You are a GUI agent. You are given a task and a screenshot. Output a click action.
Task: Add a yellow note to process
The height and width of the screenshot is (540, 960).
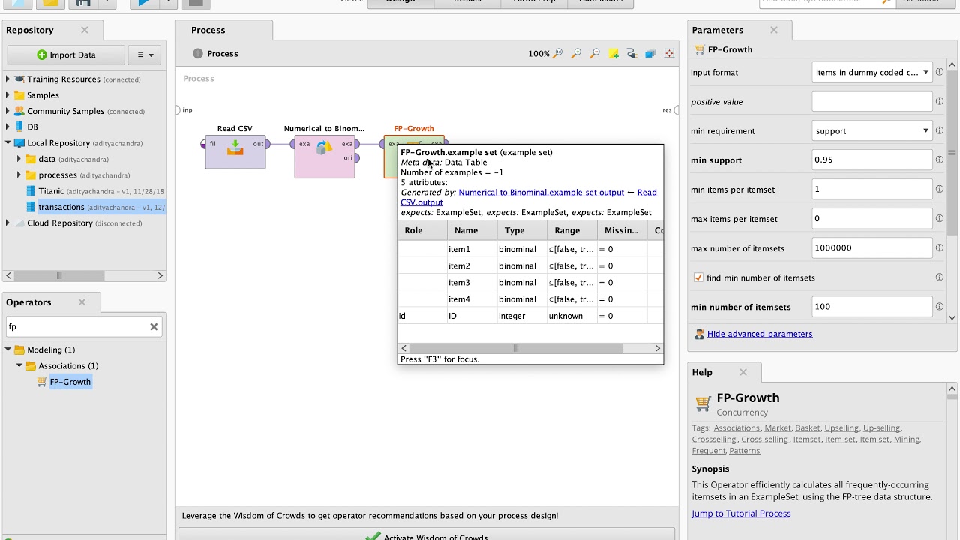click(x=613, y=54)
